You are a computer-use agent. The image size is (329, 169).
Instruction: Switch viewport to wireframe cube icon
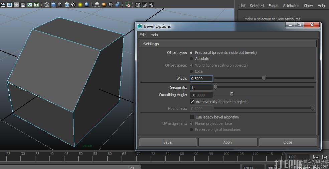[47, 5]
